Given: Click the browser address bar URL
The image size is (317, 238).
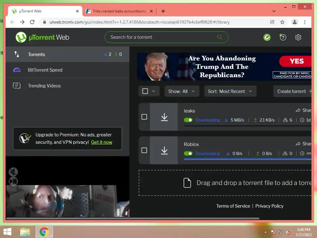Looking at the screenshot, I should pos(140,22).
